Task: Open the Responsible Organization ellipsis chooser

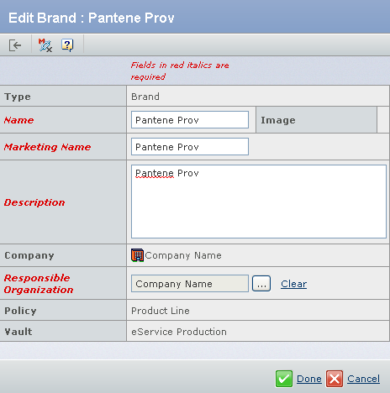Action: pyautogui.click(x=261, y=284)
